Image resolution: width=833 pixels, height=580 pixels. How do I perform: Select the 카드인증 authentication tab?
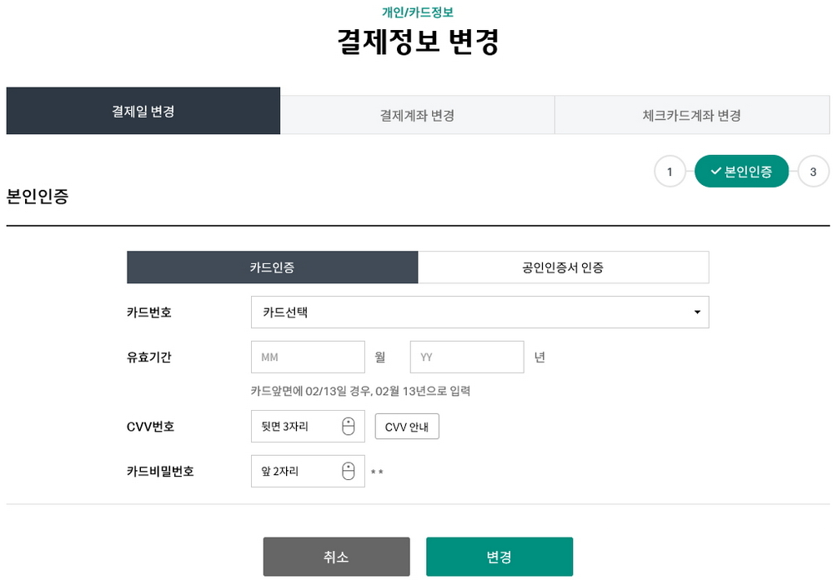pyautogui.click(x=272, y=267)
